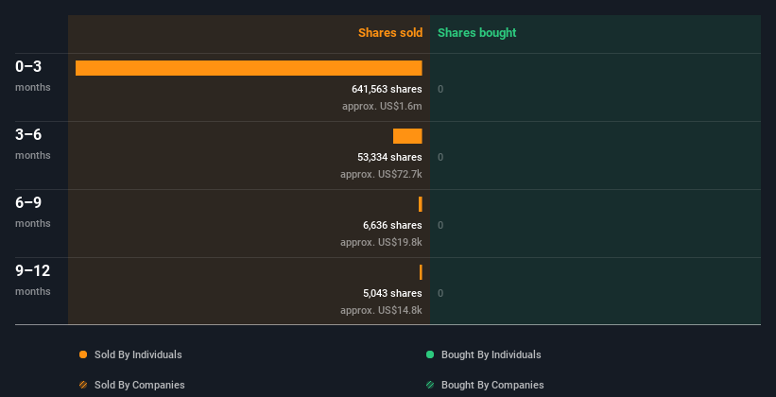Toggle the Bought By Companies legend label
This screenshot has width=776, height=397.
coord(492,385)
